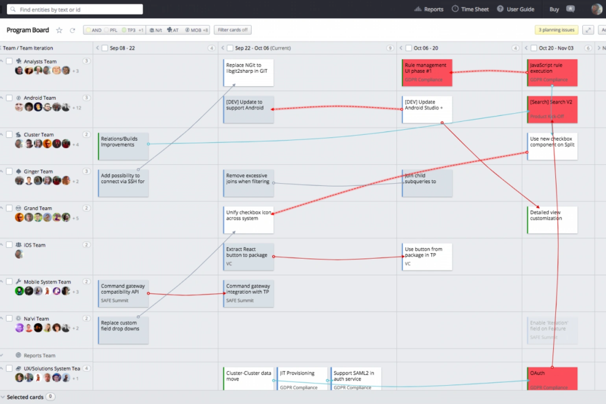Collapse the Oct 20 - Nov 03 column
This screenshot has height=404, width=606.
tap(527, 48)
